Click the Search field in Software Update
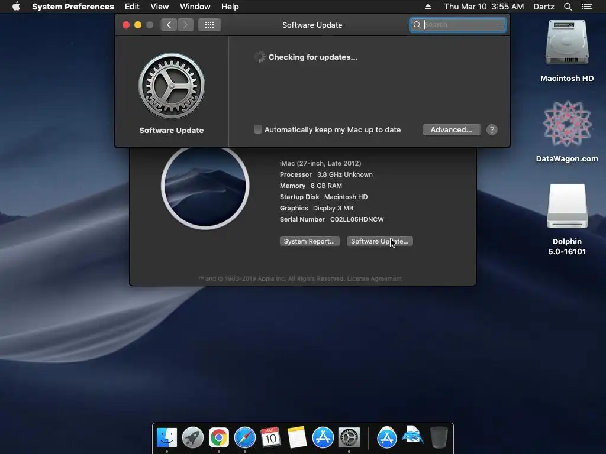The width and height of the screenshot is (606, 454). (x=458, y=25)
